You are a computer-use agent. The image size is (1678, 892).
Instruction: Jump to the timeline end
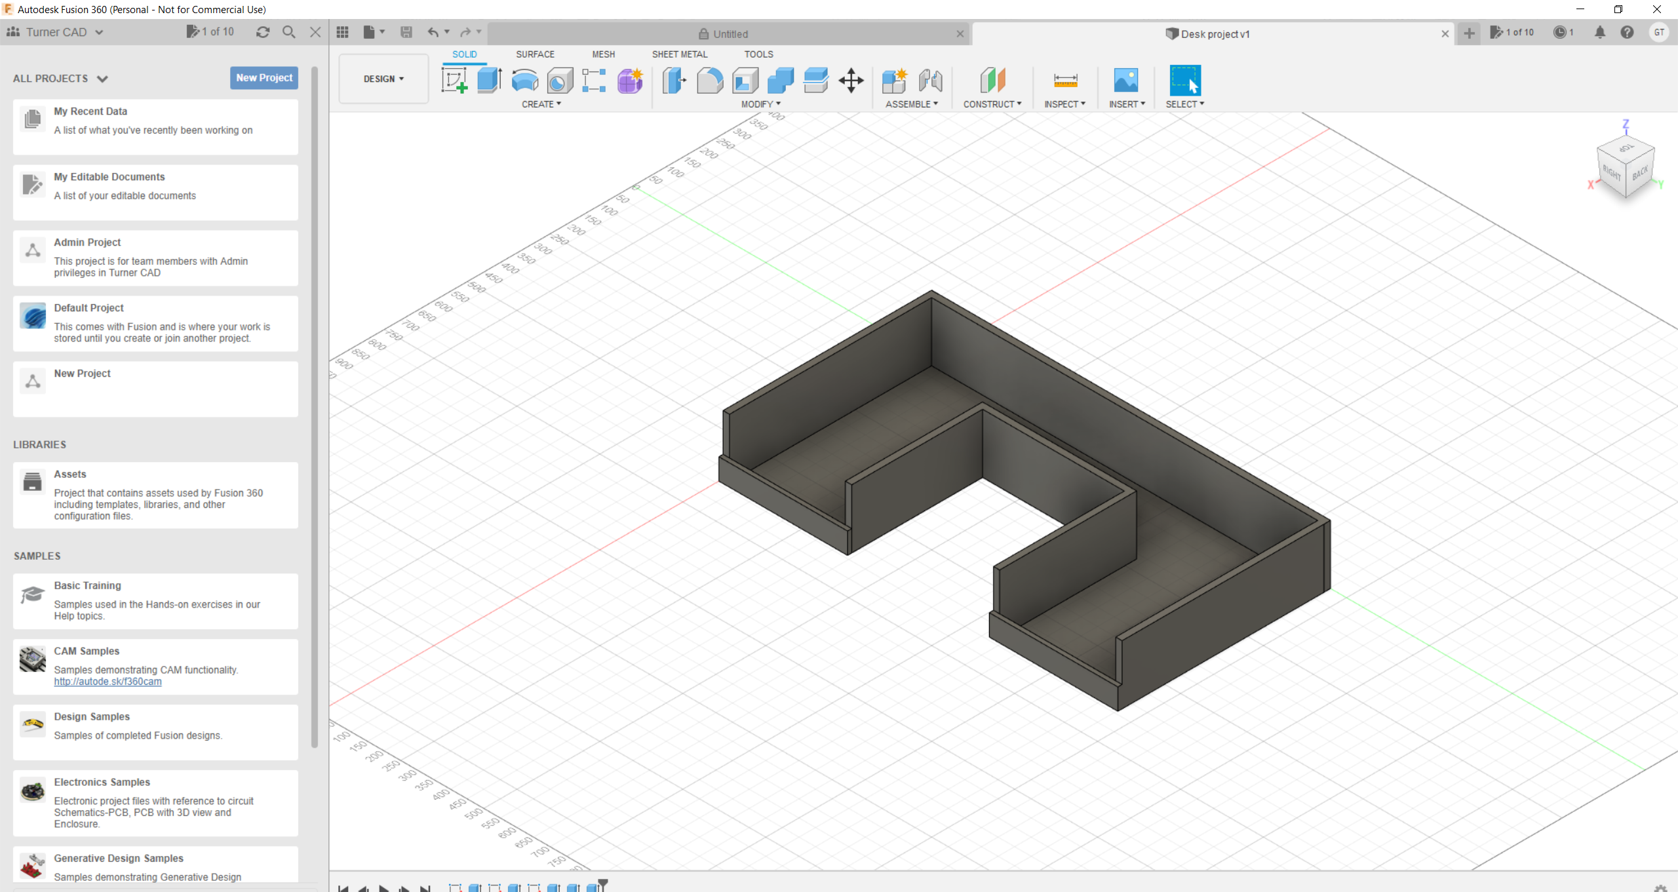tap(425, 888)
